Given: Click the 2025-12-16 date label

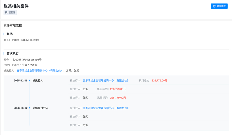Looking at the screenshot, I should 21,80.
